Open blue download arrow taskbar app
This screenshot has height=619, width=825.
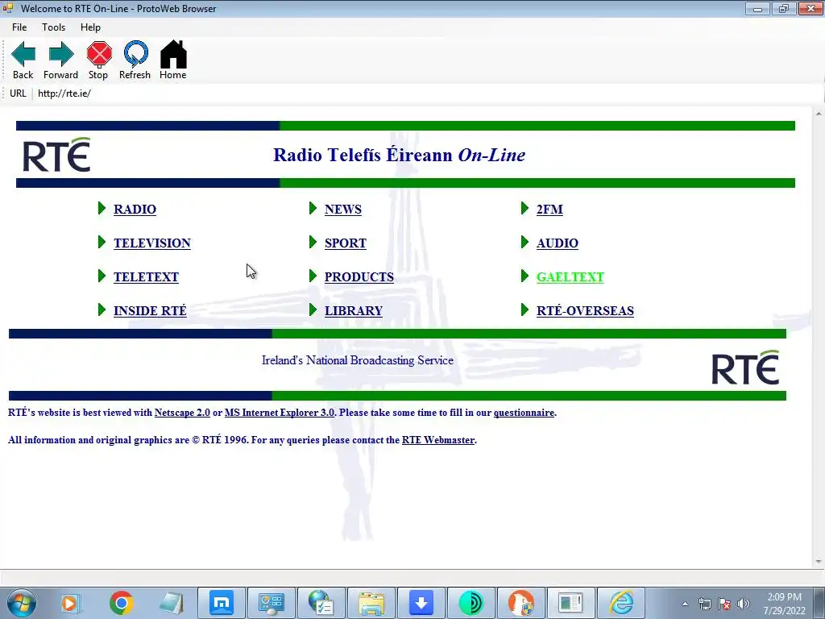[x=421, y=603]
